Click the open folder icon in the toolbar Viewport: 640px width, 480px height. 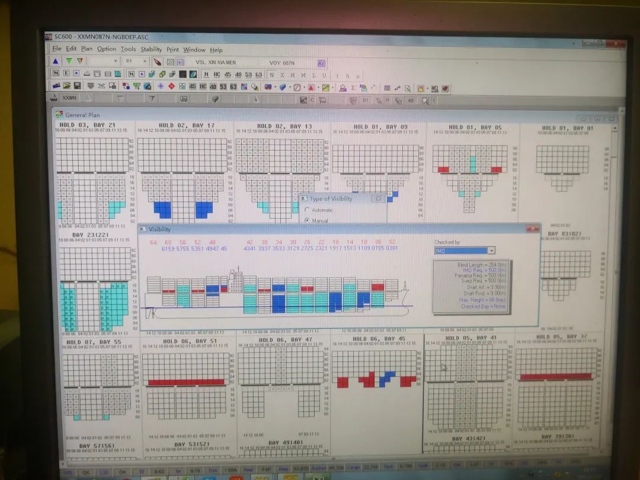pos(66,85)
